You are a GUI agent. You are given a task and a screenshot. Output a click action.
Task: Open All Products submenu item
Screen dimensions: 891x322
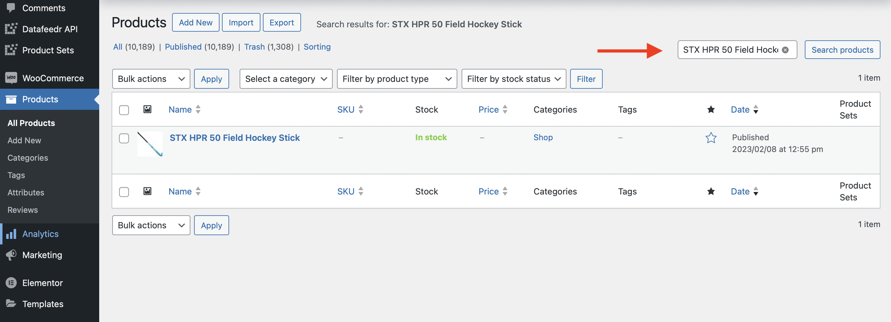pos(31,123)
